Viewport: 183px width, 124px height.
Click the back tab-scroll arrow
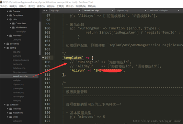[44, 11]
